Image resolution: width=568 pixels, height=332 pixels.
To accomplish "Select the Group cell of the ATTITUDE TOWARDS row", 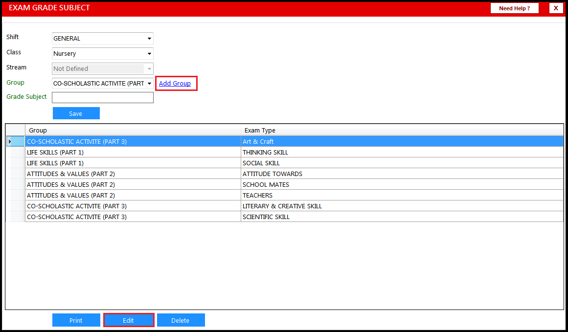I will [133, 174].
